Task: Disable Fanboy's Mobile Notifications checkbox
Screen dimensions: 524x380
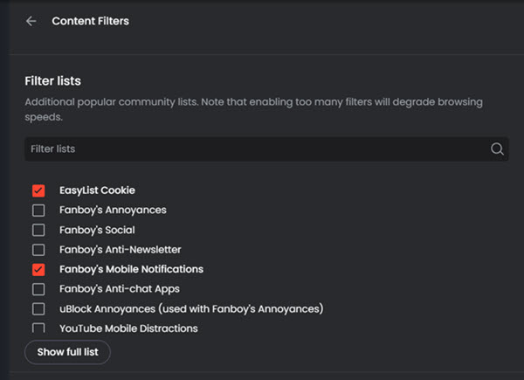Action: point(38,269)
